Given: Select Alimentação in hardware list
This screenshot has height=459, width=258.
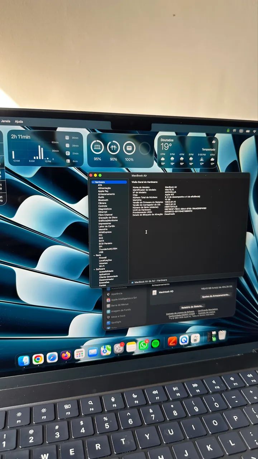Looking at the screenshot, I should tap(104, 188).
